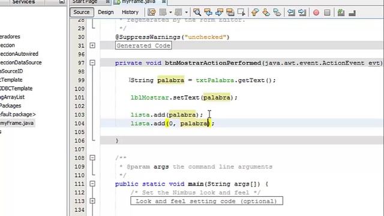Click "lista" on line 104

pos(140,124)
